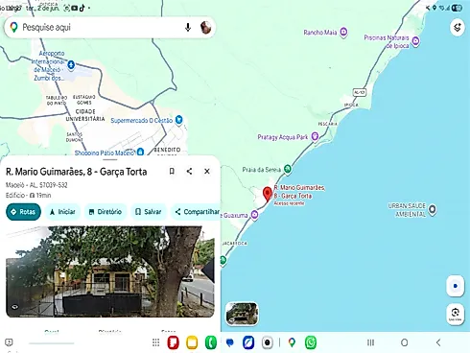Tap the Acesso recente label under pin
The height and width of the screenshot is (353, 470).
289,203
